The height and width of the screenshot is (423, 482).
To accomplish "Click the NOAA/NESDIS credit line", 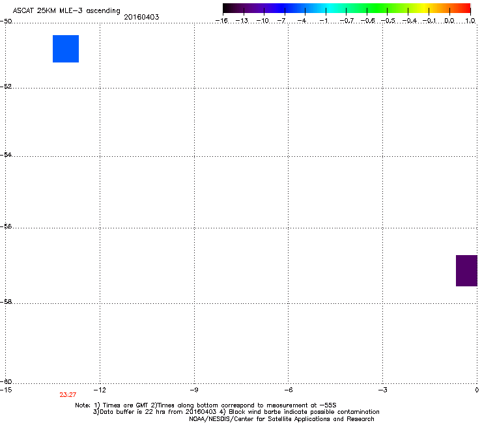I will pos(281,419).
